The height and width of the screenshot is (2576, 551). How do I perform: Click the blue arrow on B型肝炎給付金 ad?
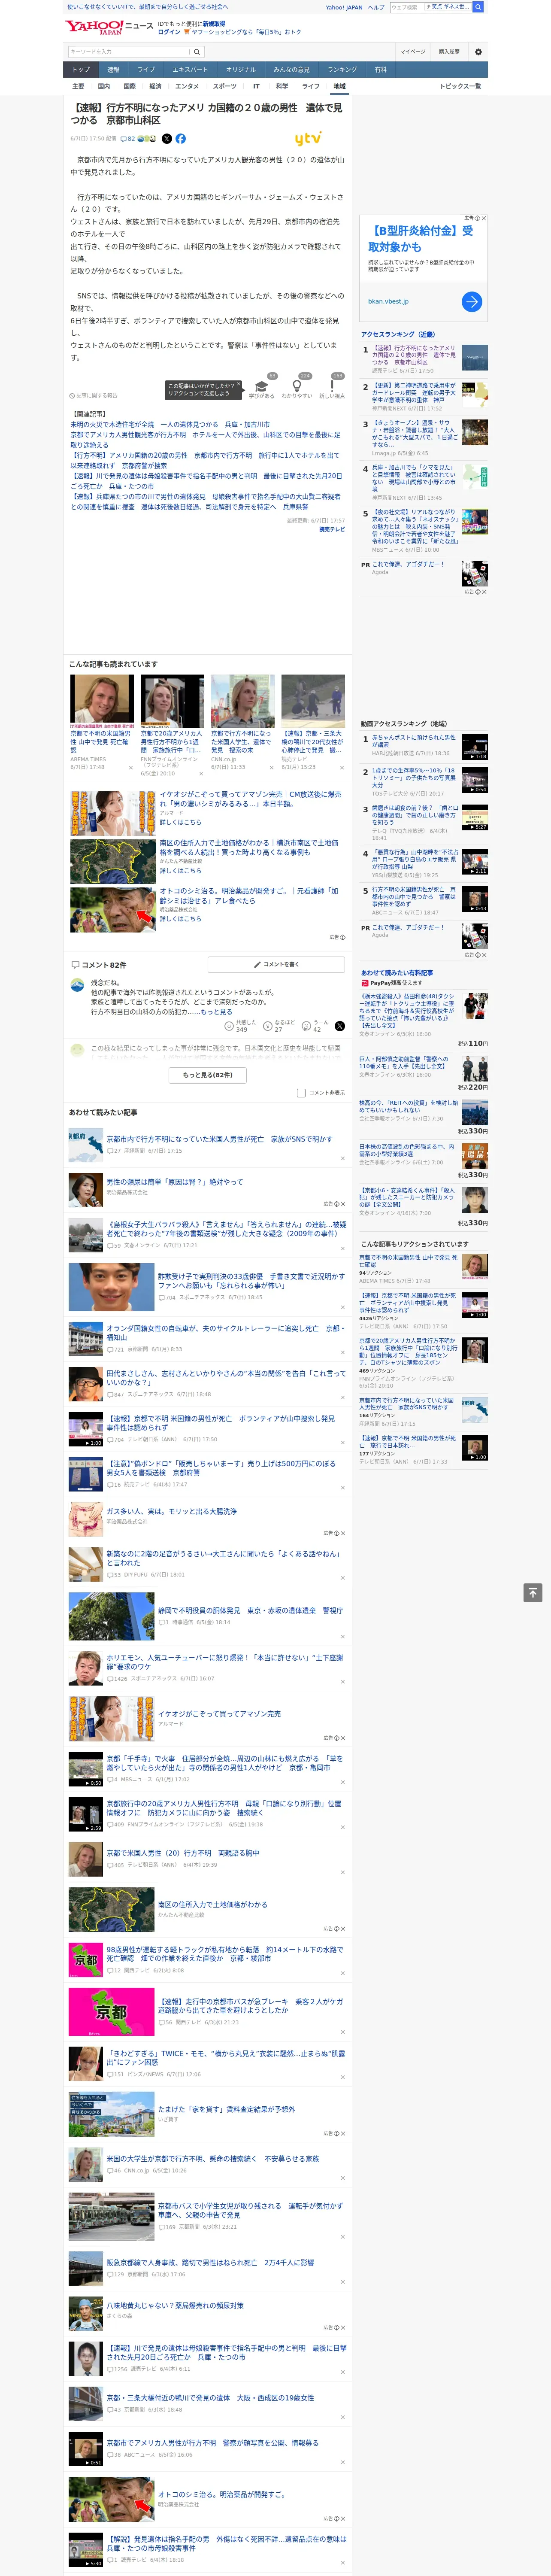click(x=472, y=301)
